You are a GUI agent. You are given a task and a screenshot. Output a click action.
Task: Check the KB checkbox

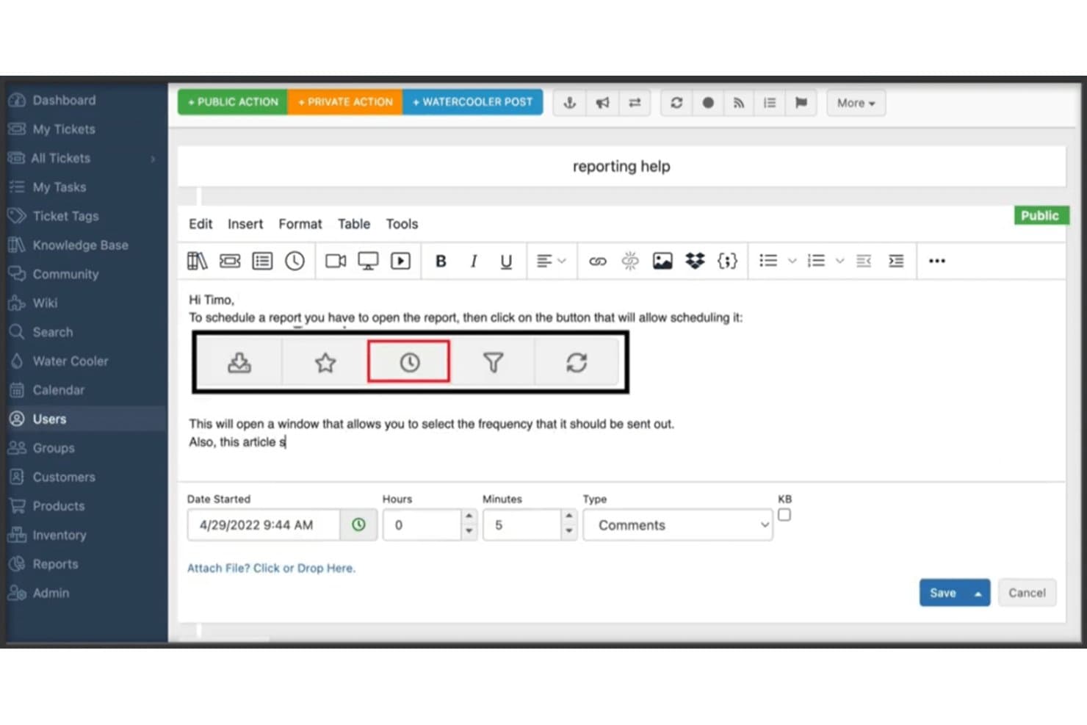pyautogui.click(x=784, y=515)
